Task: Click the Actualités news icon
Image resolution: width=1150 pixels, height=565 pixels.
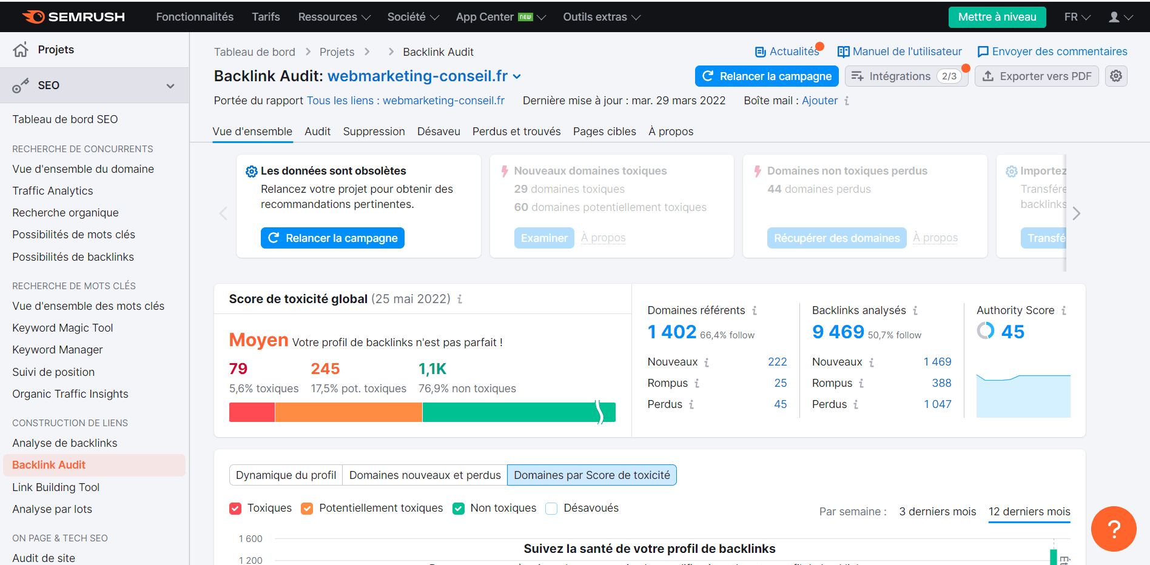Action: click(760, 52)
